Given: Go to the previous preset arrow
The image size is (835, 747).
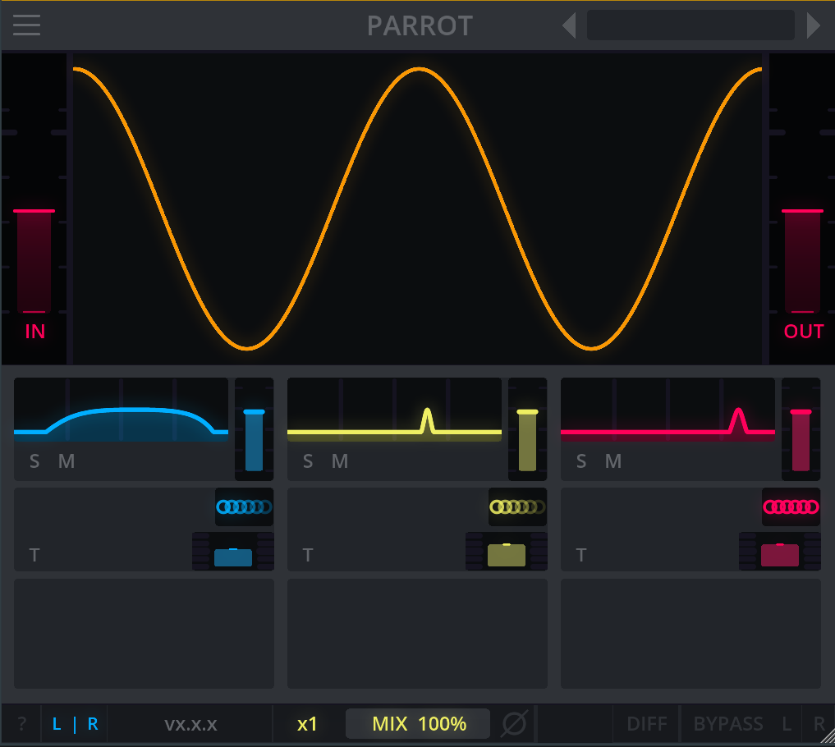Looking at the screenshot, I should point(569,25).
